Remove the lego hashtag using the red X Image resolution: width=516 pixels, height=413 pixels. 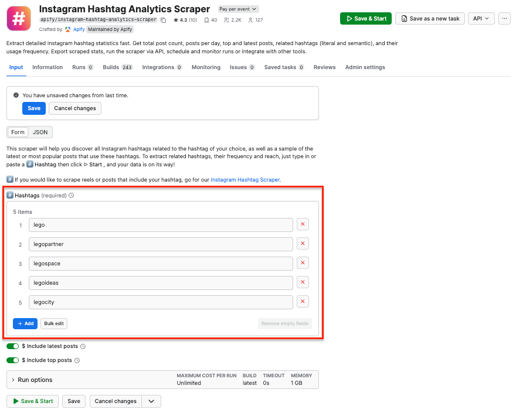point(303,224)
